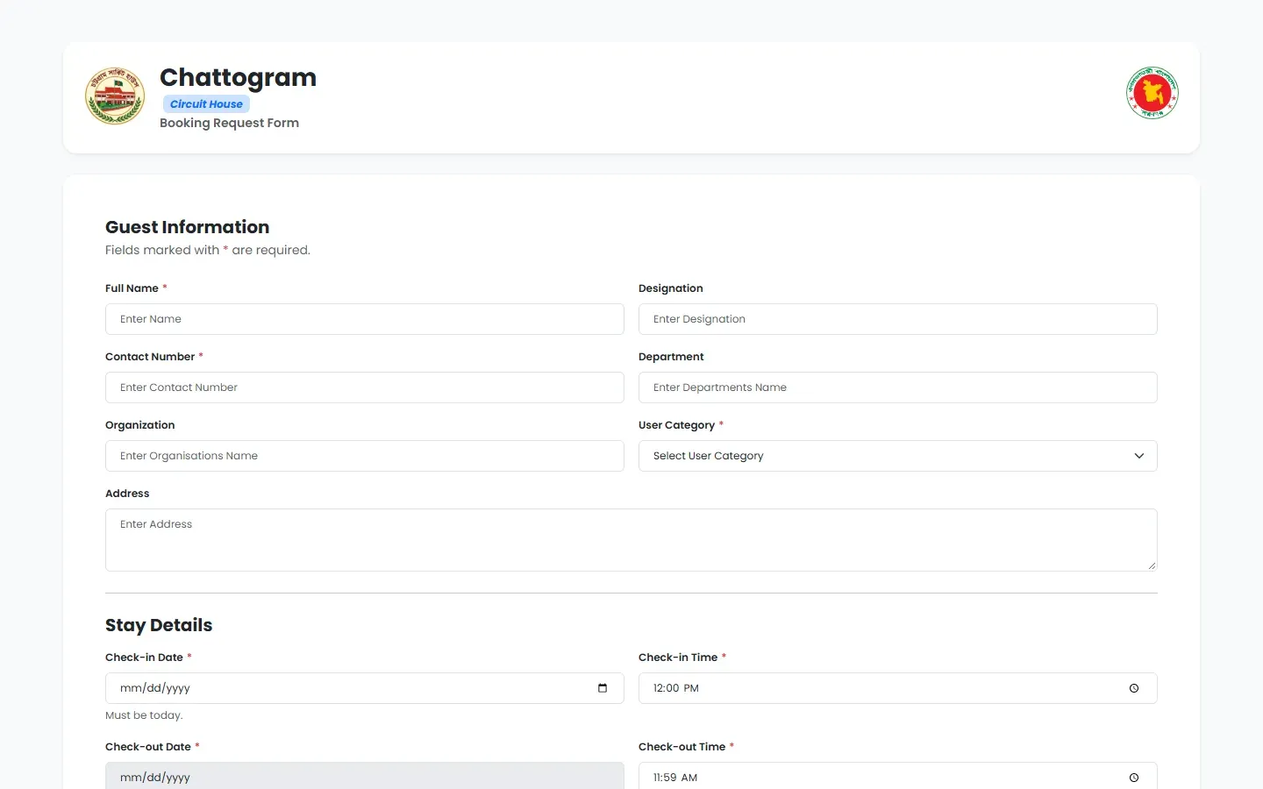Focus the Enter Designation input field
The image size is (1263, 789).
897,319
